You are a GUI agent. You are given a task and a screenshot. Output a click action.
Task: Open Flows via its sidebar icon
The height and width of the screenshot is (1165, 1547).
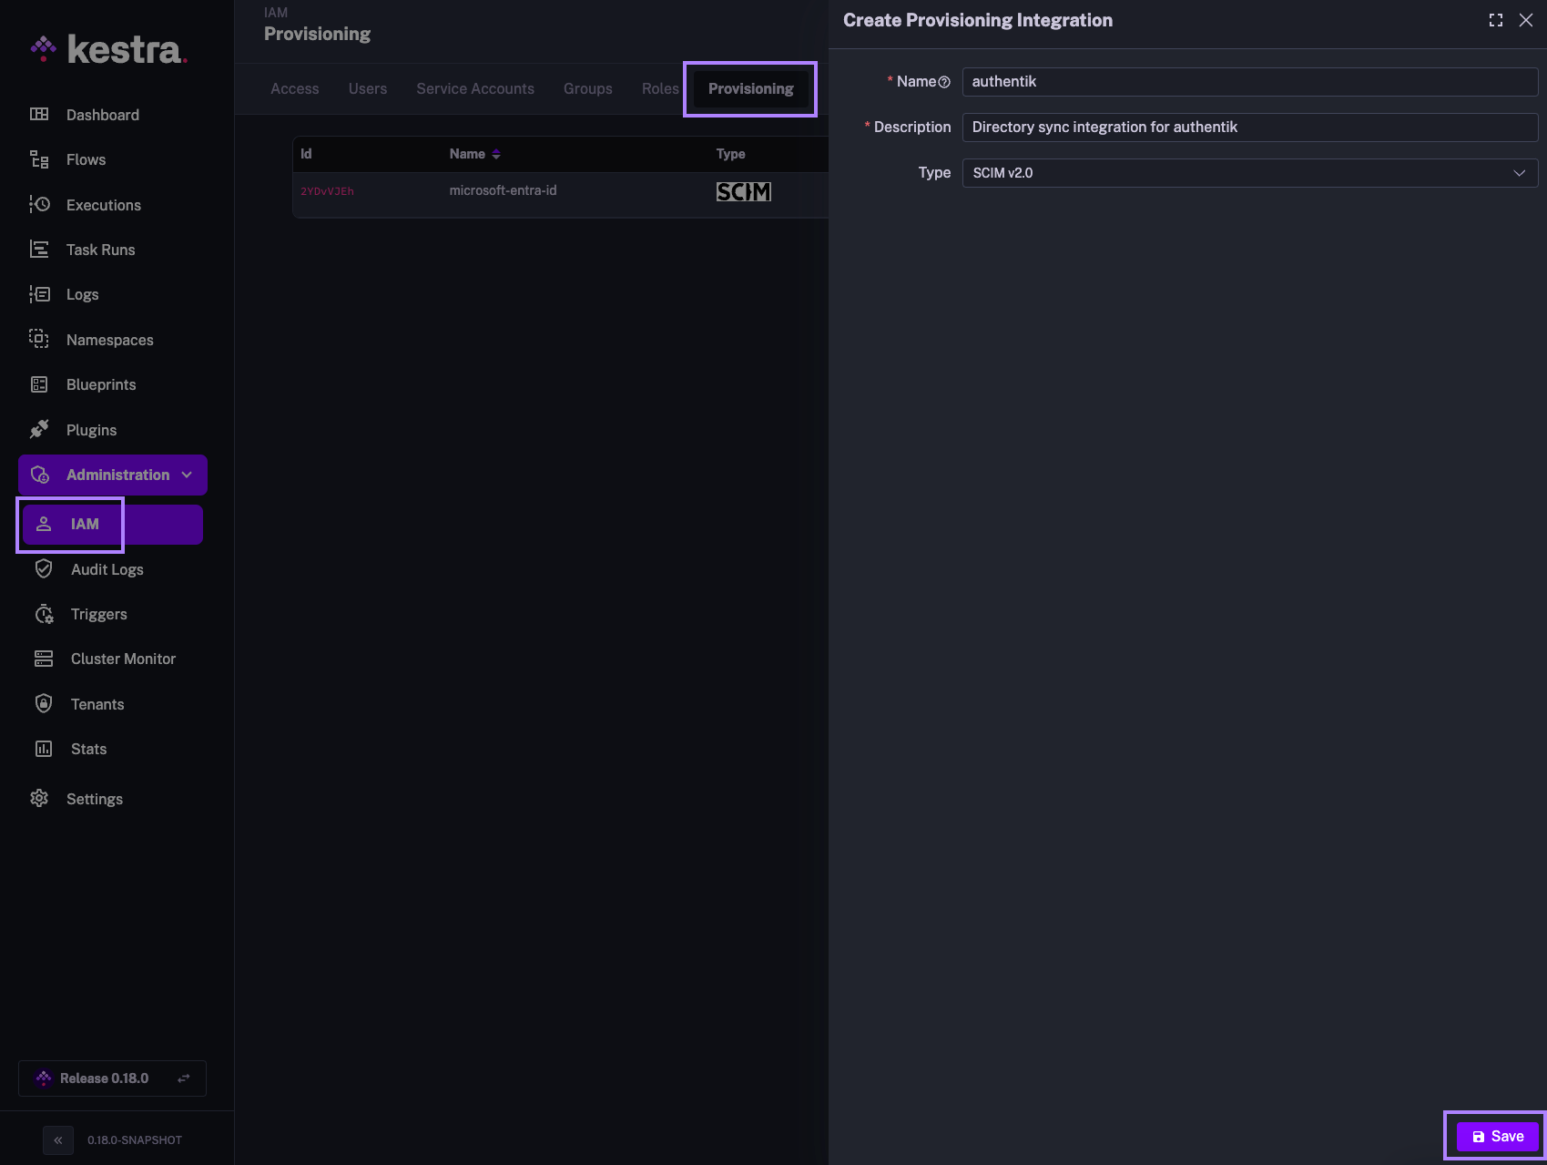[x=39, y=160]
